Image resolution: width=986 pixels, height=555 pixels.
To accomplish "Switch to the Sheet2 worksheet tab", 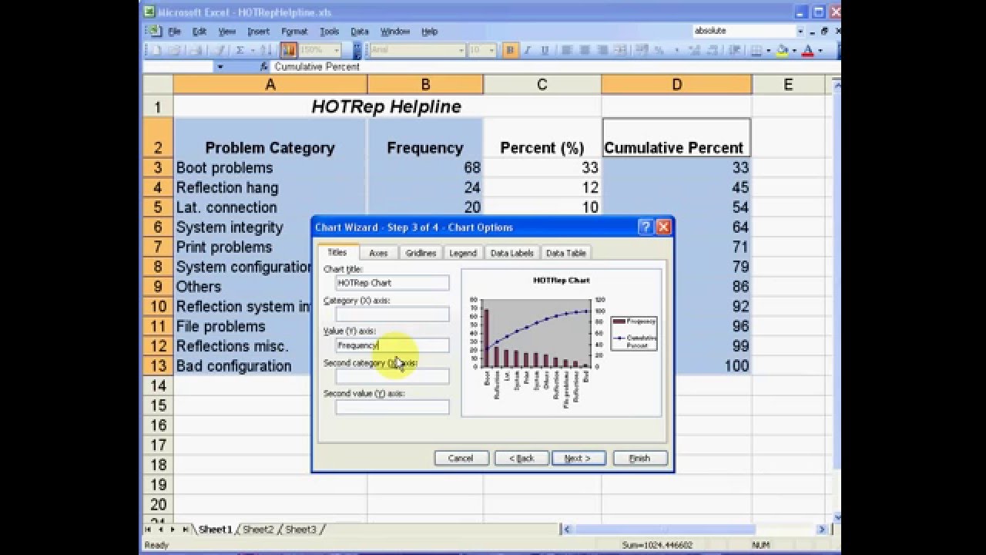I will [258, 530].
